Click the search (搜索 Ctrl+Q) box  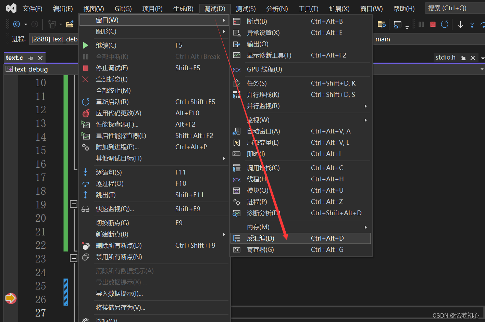455,8
